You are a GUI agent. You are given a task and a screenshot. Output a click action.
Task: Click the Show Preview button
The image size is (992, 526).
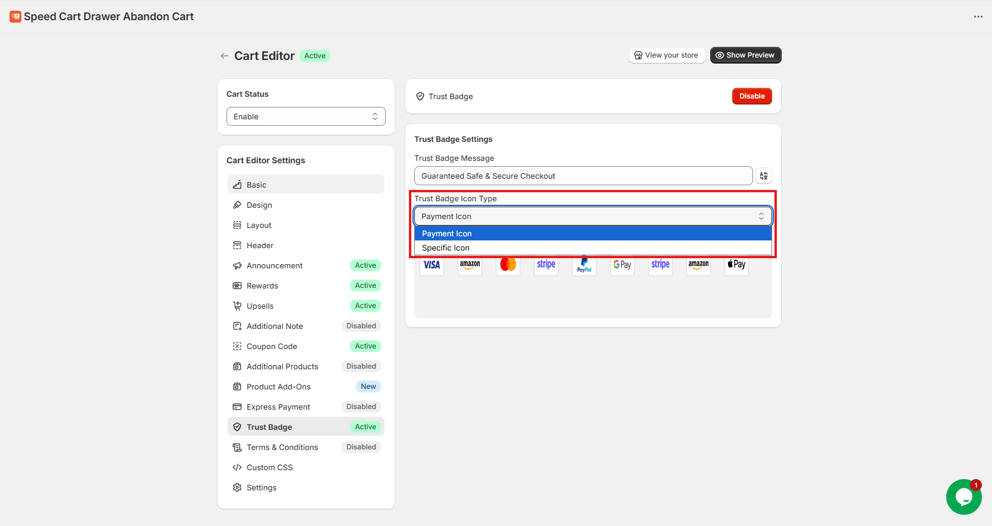pyautogui.click(x=745, y=55)
